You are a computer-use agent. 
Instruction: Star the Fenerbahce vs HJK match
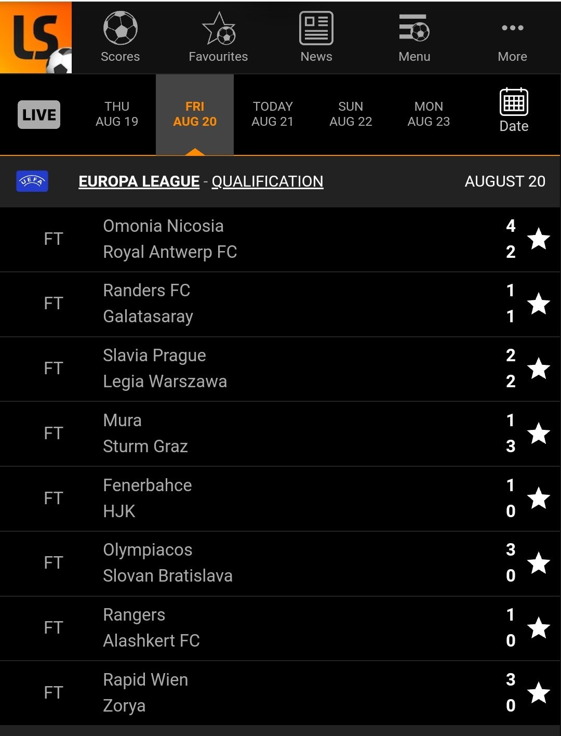coord(539,498)
